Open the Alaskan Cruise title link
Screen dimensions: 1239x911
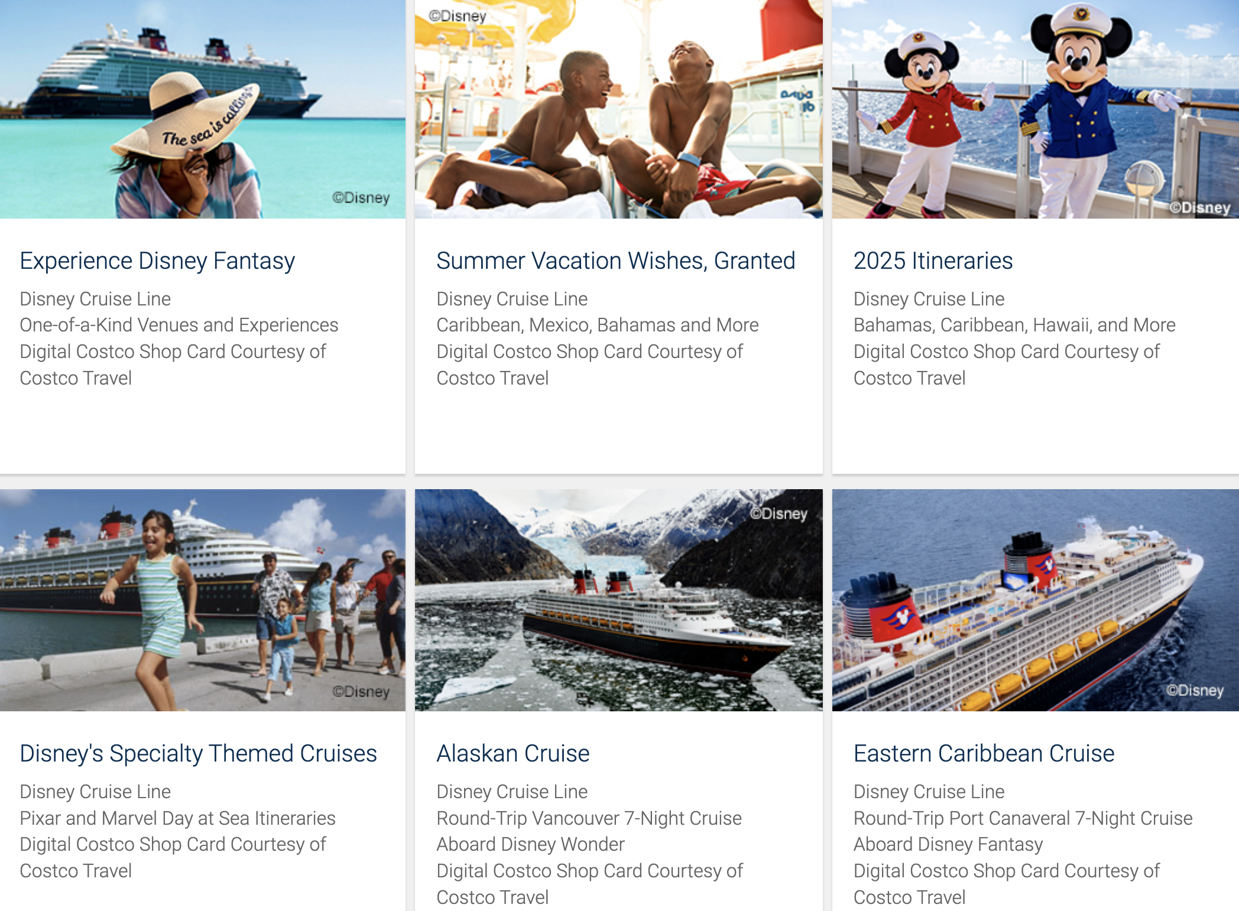click(x=513, y=754)
